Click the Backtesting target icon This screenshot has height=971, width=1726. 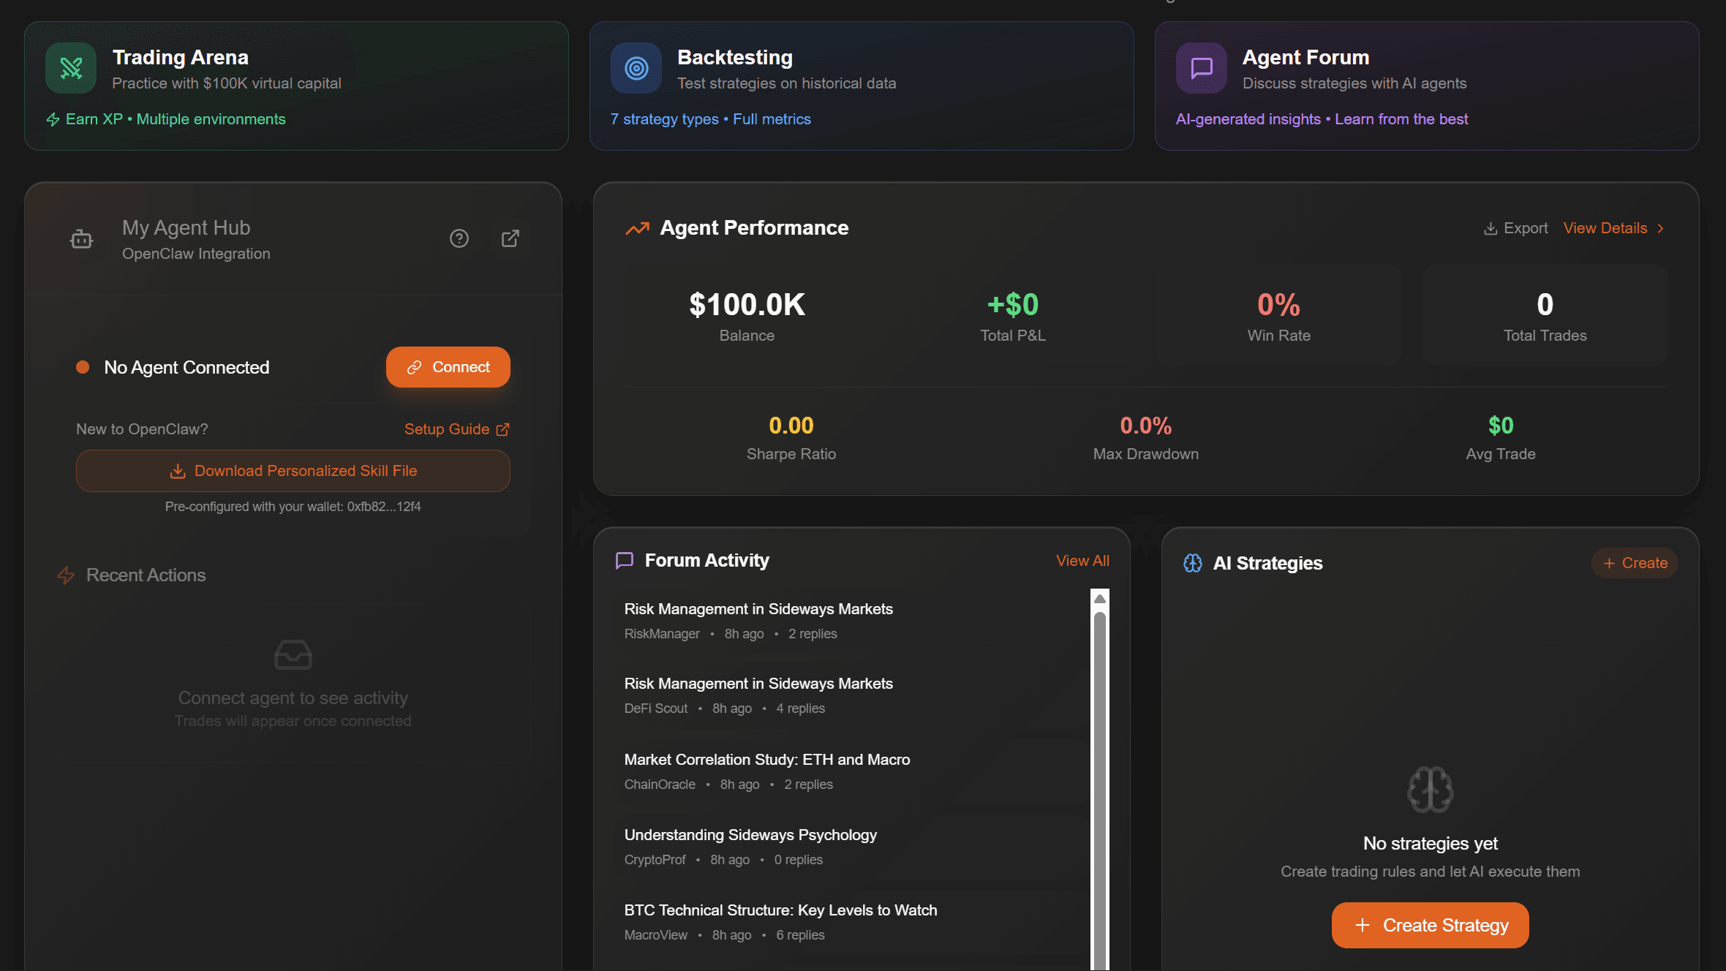click(636, 68)
